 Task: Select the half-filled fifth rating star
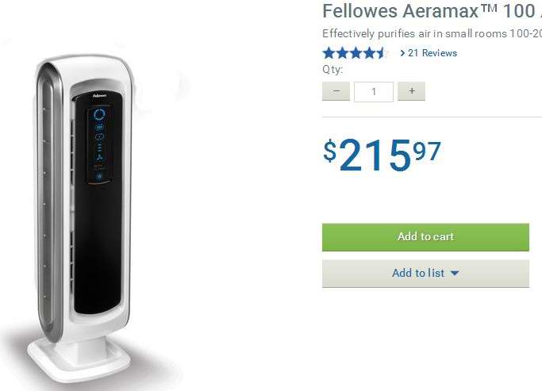tap(382, 53)
